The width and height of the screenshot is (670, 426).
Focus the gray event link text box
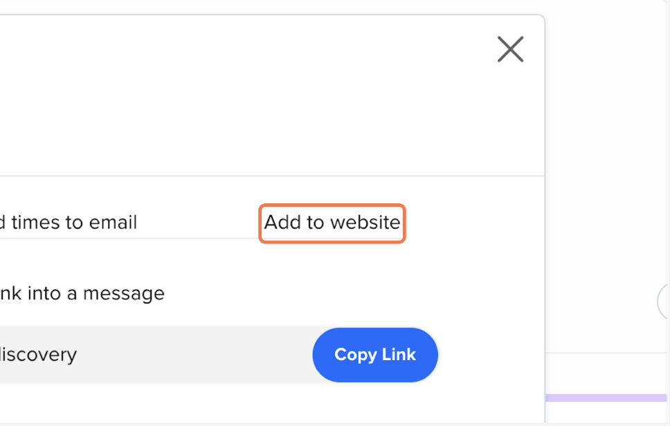[138, 355]
